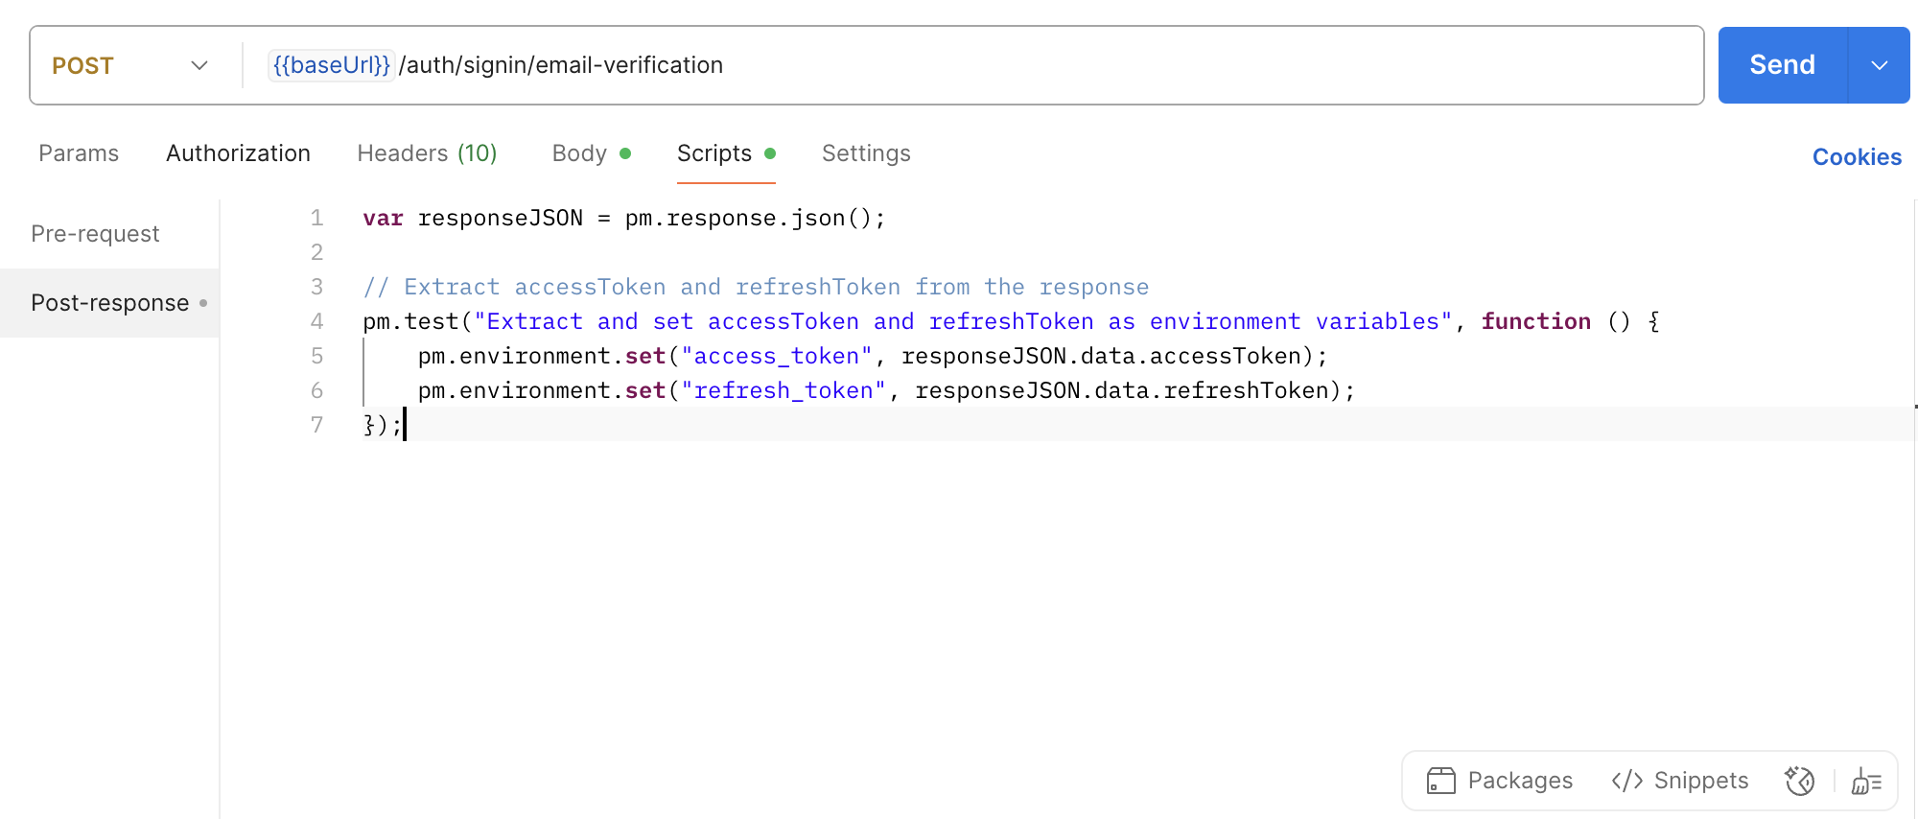Show the Settings tab
This screenshot has width=1918, height=819.
(x=866, y=153)
